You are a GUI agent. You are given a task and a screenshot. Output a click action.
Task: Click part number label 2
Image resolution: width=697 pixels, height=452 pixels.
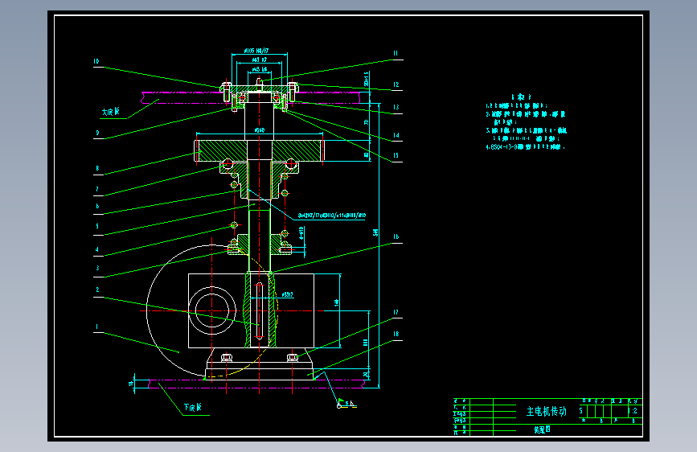pos(97,290)
